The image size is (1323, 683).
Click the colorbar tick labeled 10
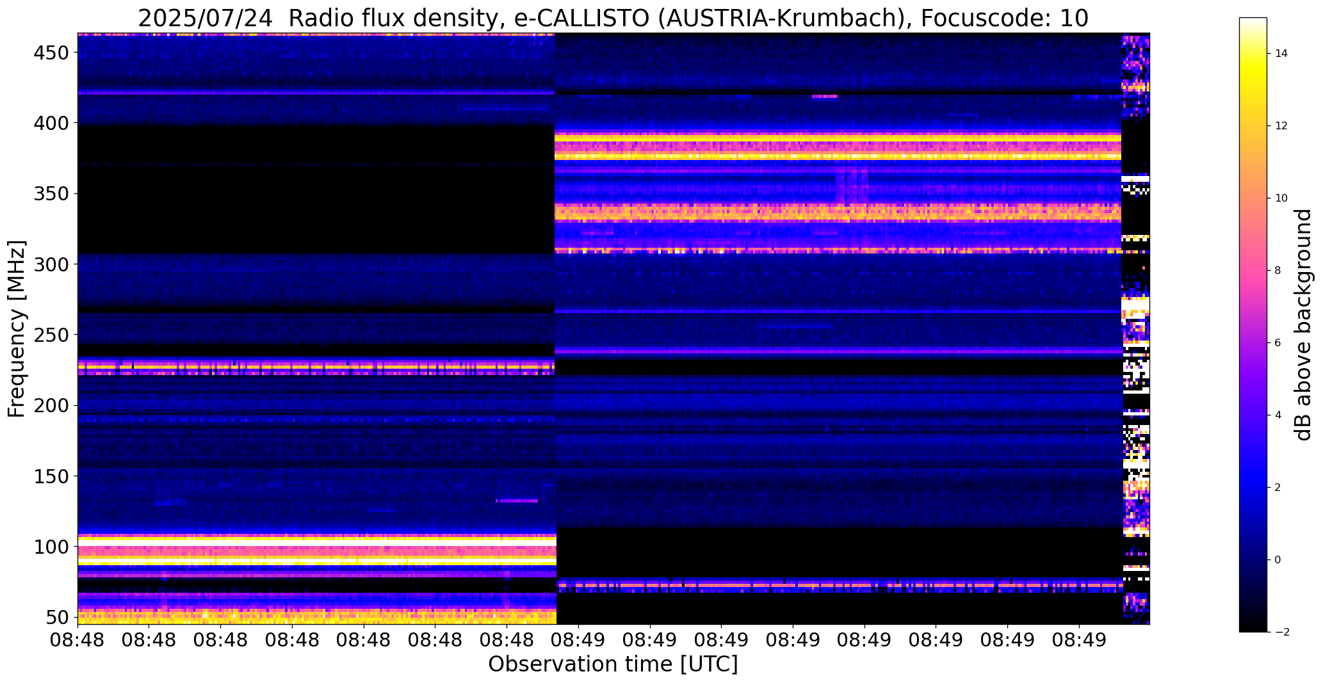pos(1281,198)
